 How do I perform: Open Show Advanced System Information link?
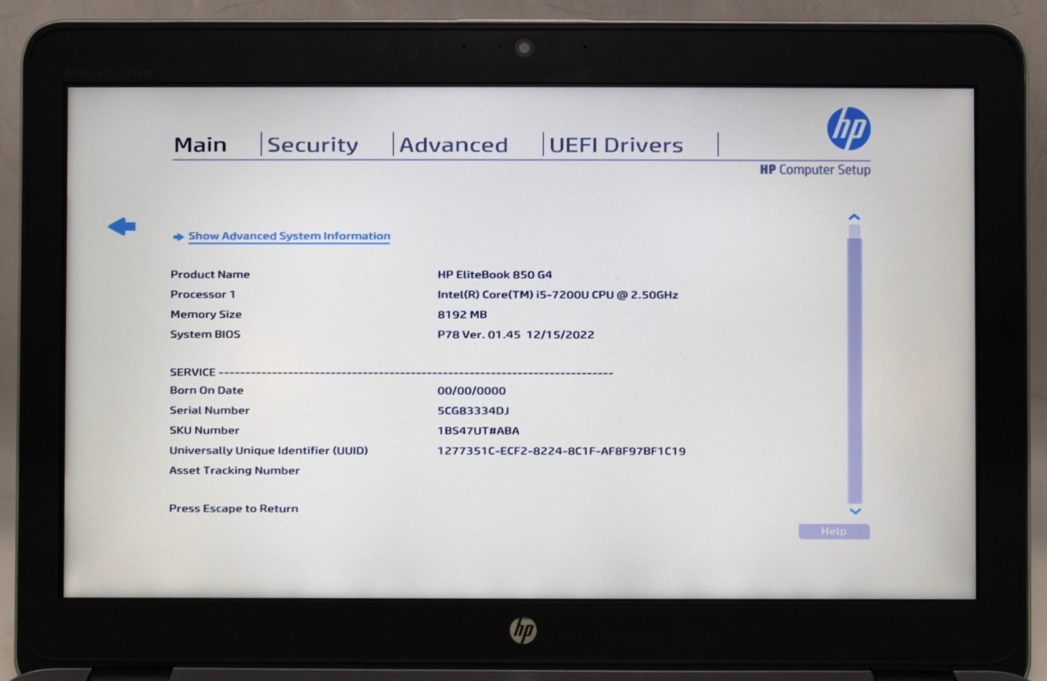[289, 236]
